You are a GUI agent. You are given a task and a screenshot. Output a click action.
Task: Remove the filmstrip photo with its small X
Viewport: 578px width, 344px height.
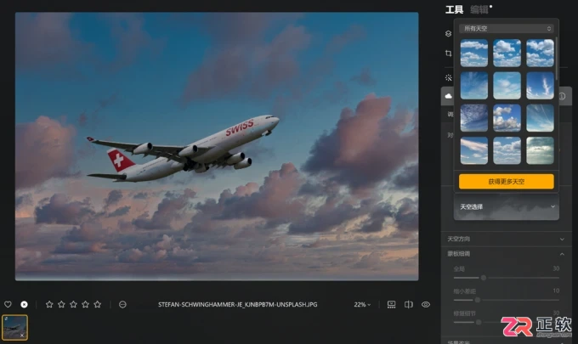tap(22, 336)
